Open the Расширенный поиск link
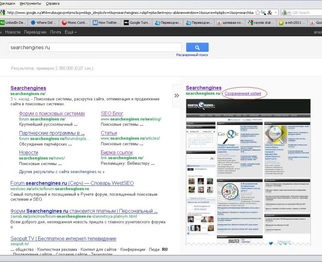Image resolution: width=322 pixels, height=262 pixels. click(192, 55)
